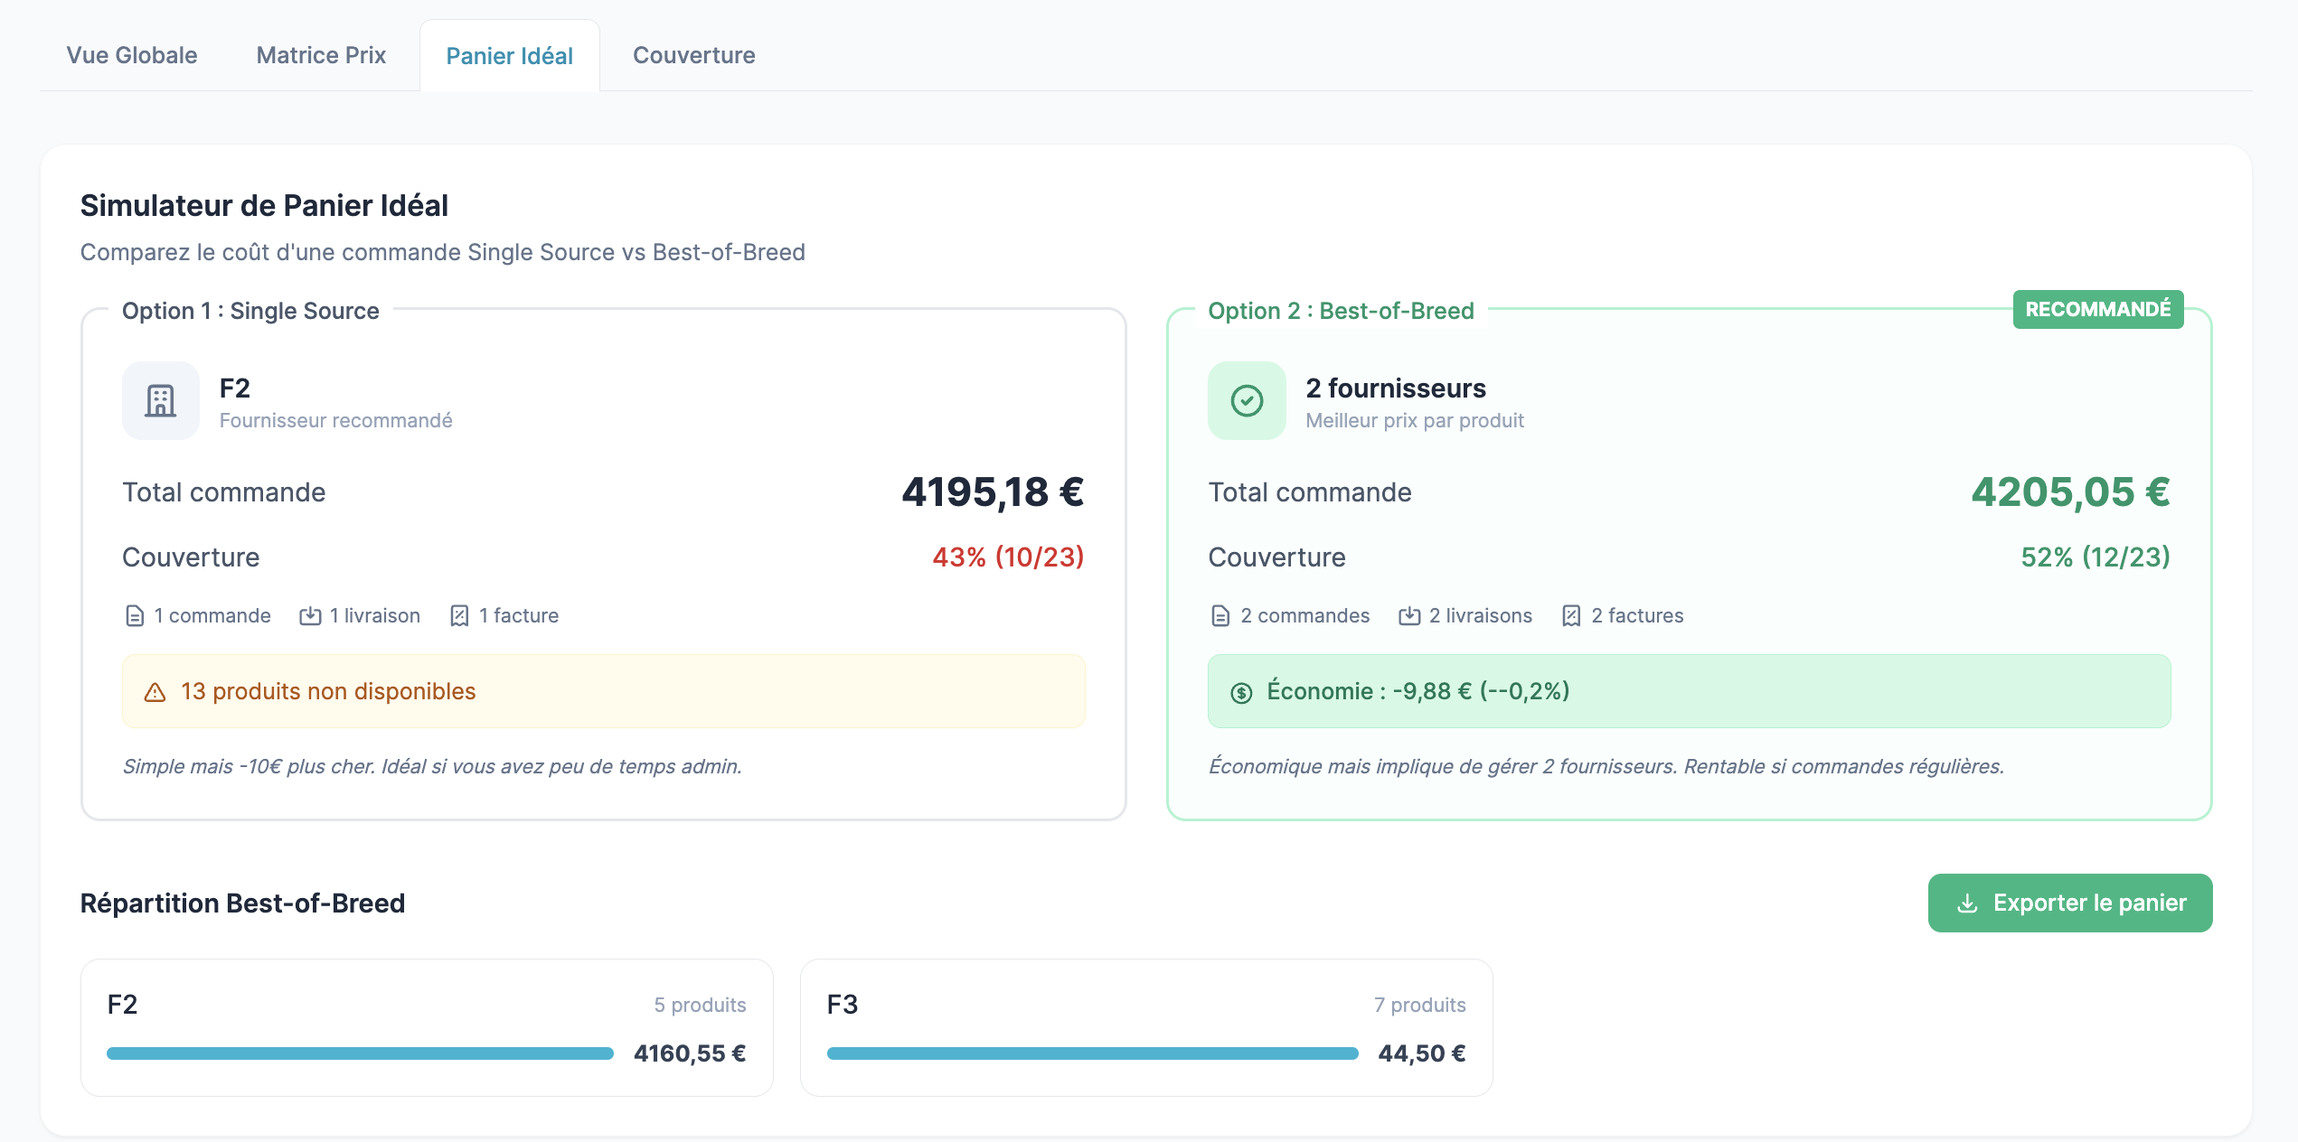Open the Couverture tab
2298x1142 pixels.
point(694,55)
